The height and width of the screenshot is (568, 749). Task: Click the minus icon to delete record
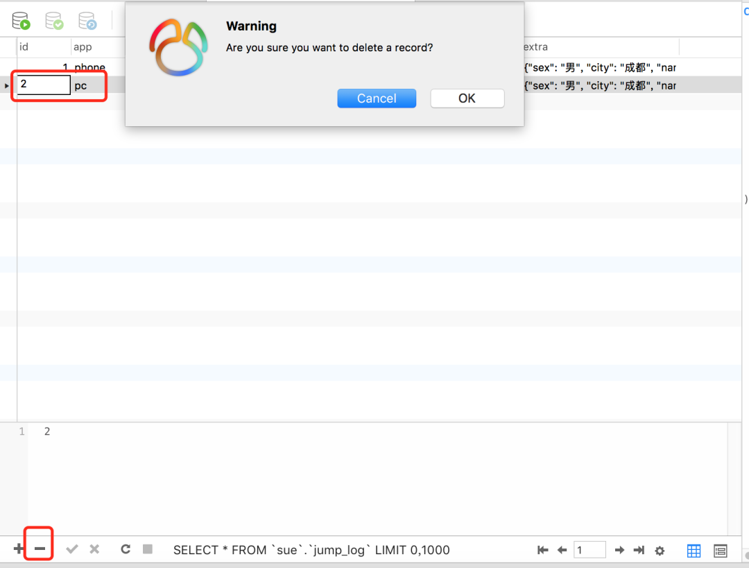click(40, 549)
